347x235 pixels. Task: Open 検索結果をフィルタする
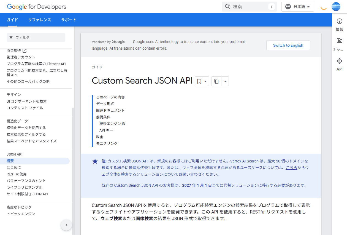26,134
